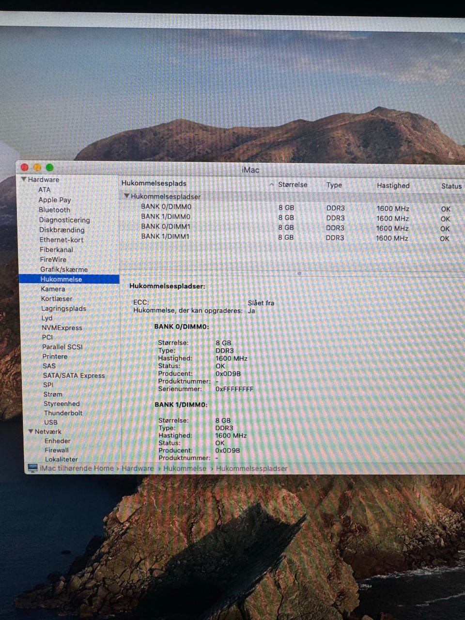Open Firewall under Netværk
The image size is (465, 620).
(x=57, y=450)
